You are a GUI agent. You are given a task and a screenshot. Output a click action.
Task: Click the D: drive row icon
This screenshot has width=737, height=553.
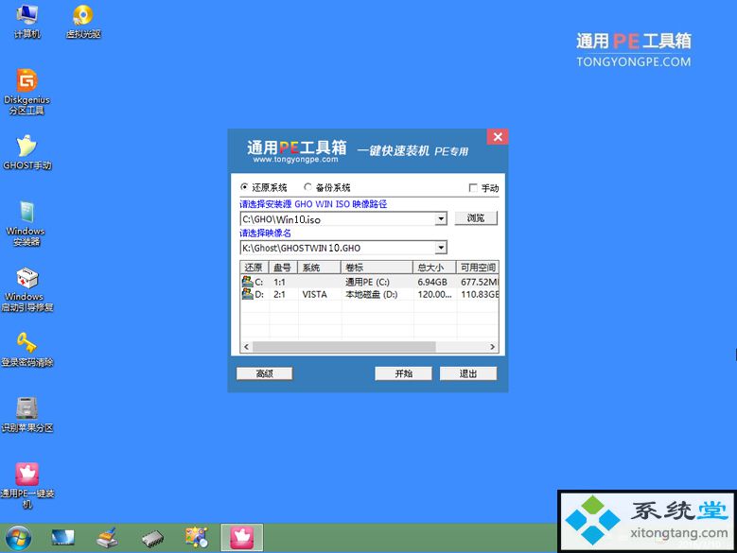tap(247, 294)
